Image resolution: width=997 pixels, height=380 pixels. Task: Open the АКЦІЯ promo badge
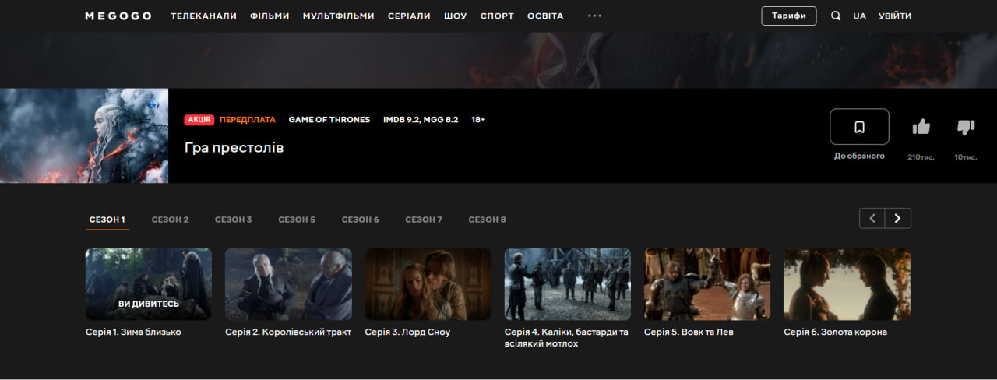coord(199,120)
